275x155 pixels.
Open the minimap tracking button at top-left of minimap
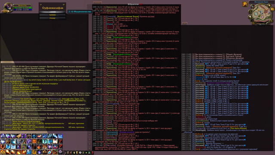pos(252,6)
